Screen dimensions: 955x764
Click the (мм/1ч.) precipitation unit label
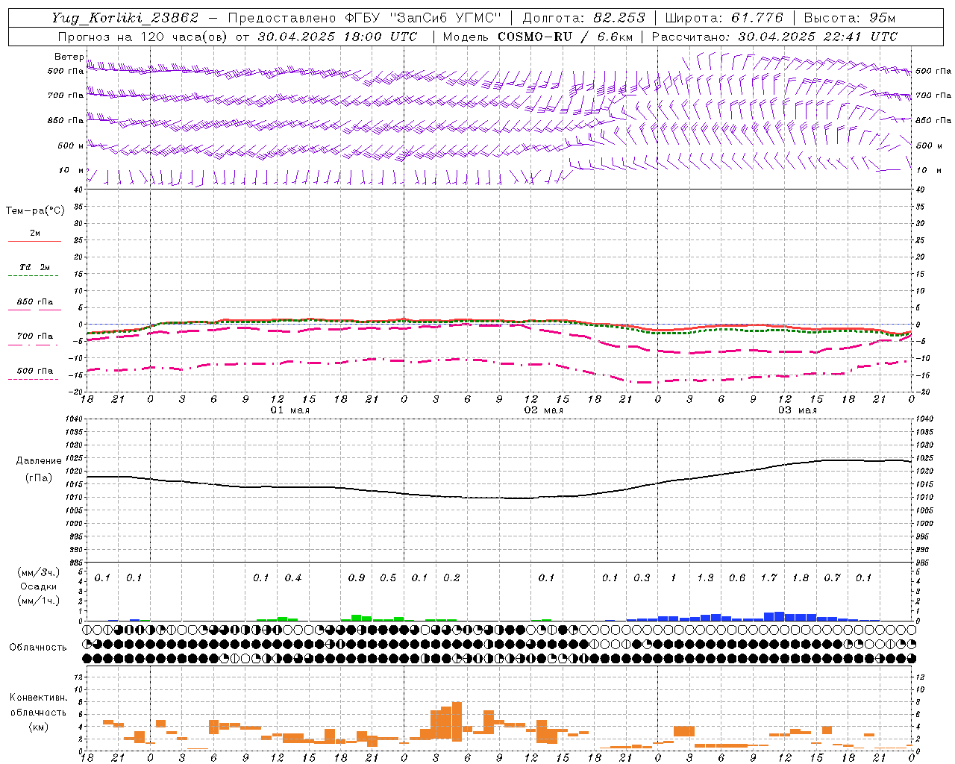(x=38, y=601)
